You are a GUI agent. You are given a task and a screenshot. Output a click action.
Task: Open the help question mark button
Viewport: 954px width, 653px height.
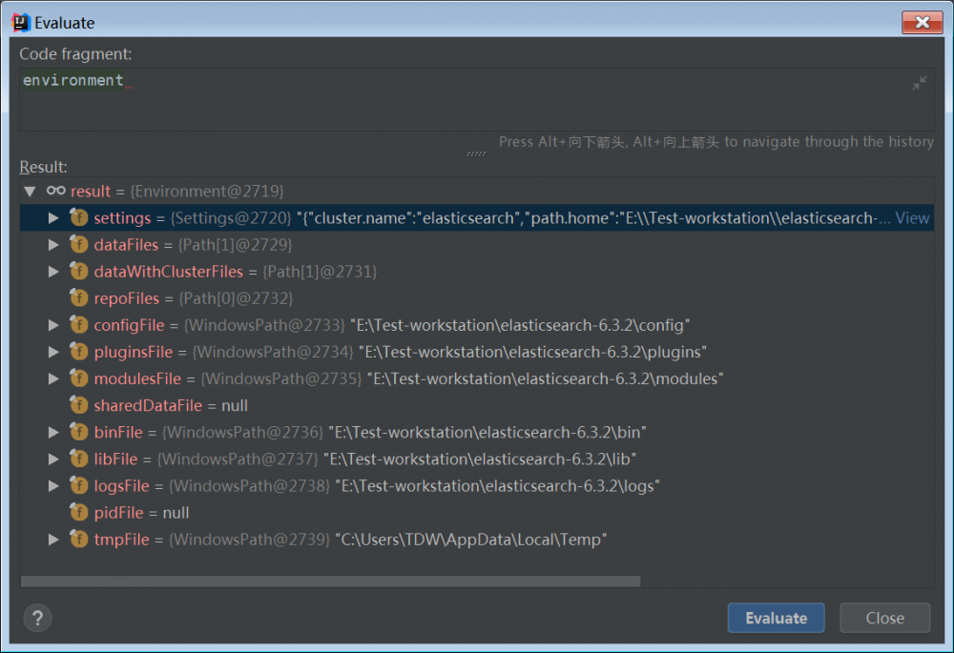[37, 618]
